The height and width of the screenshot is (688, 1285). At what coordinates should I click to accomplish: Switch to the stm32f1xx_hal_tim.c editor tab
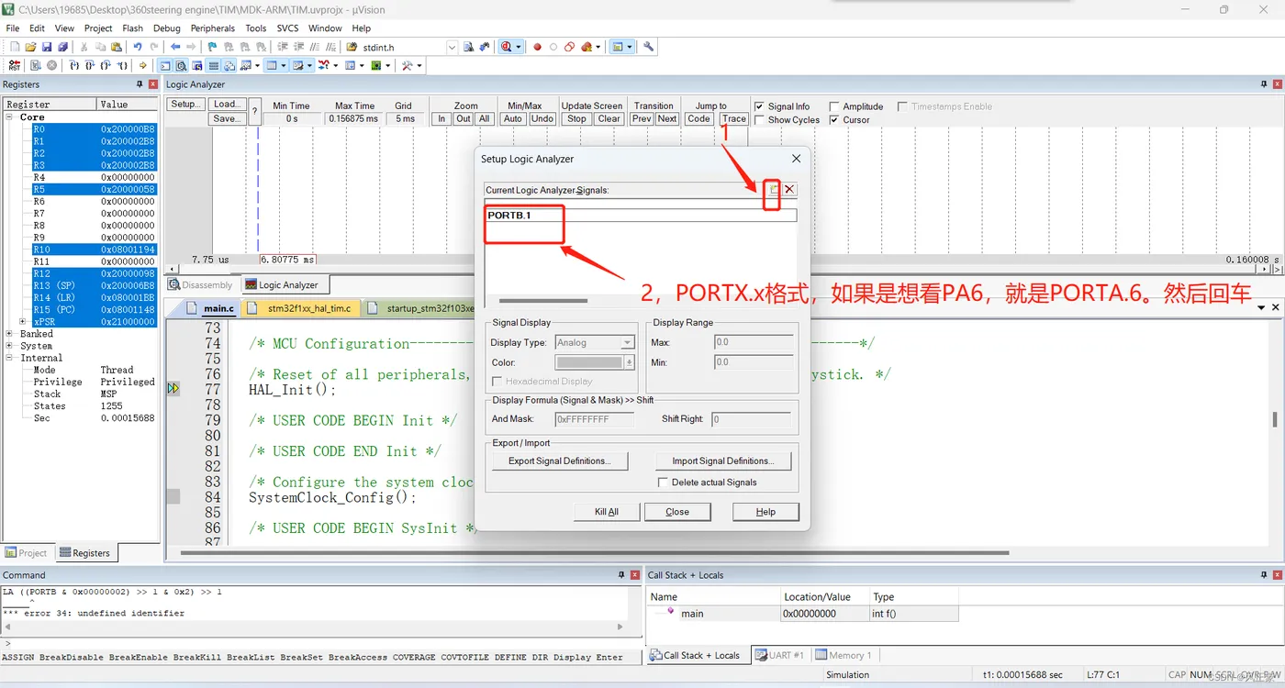[301, 308]
